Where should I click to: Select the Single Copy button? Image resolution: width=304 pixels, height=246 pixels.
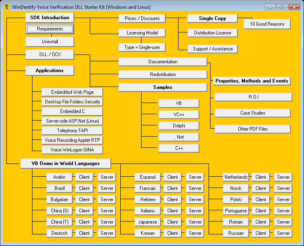(x=213, y=18)
